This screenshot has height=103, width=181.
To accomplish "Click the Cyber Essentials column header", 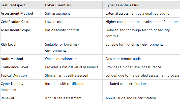I will 58,5.
